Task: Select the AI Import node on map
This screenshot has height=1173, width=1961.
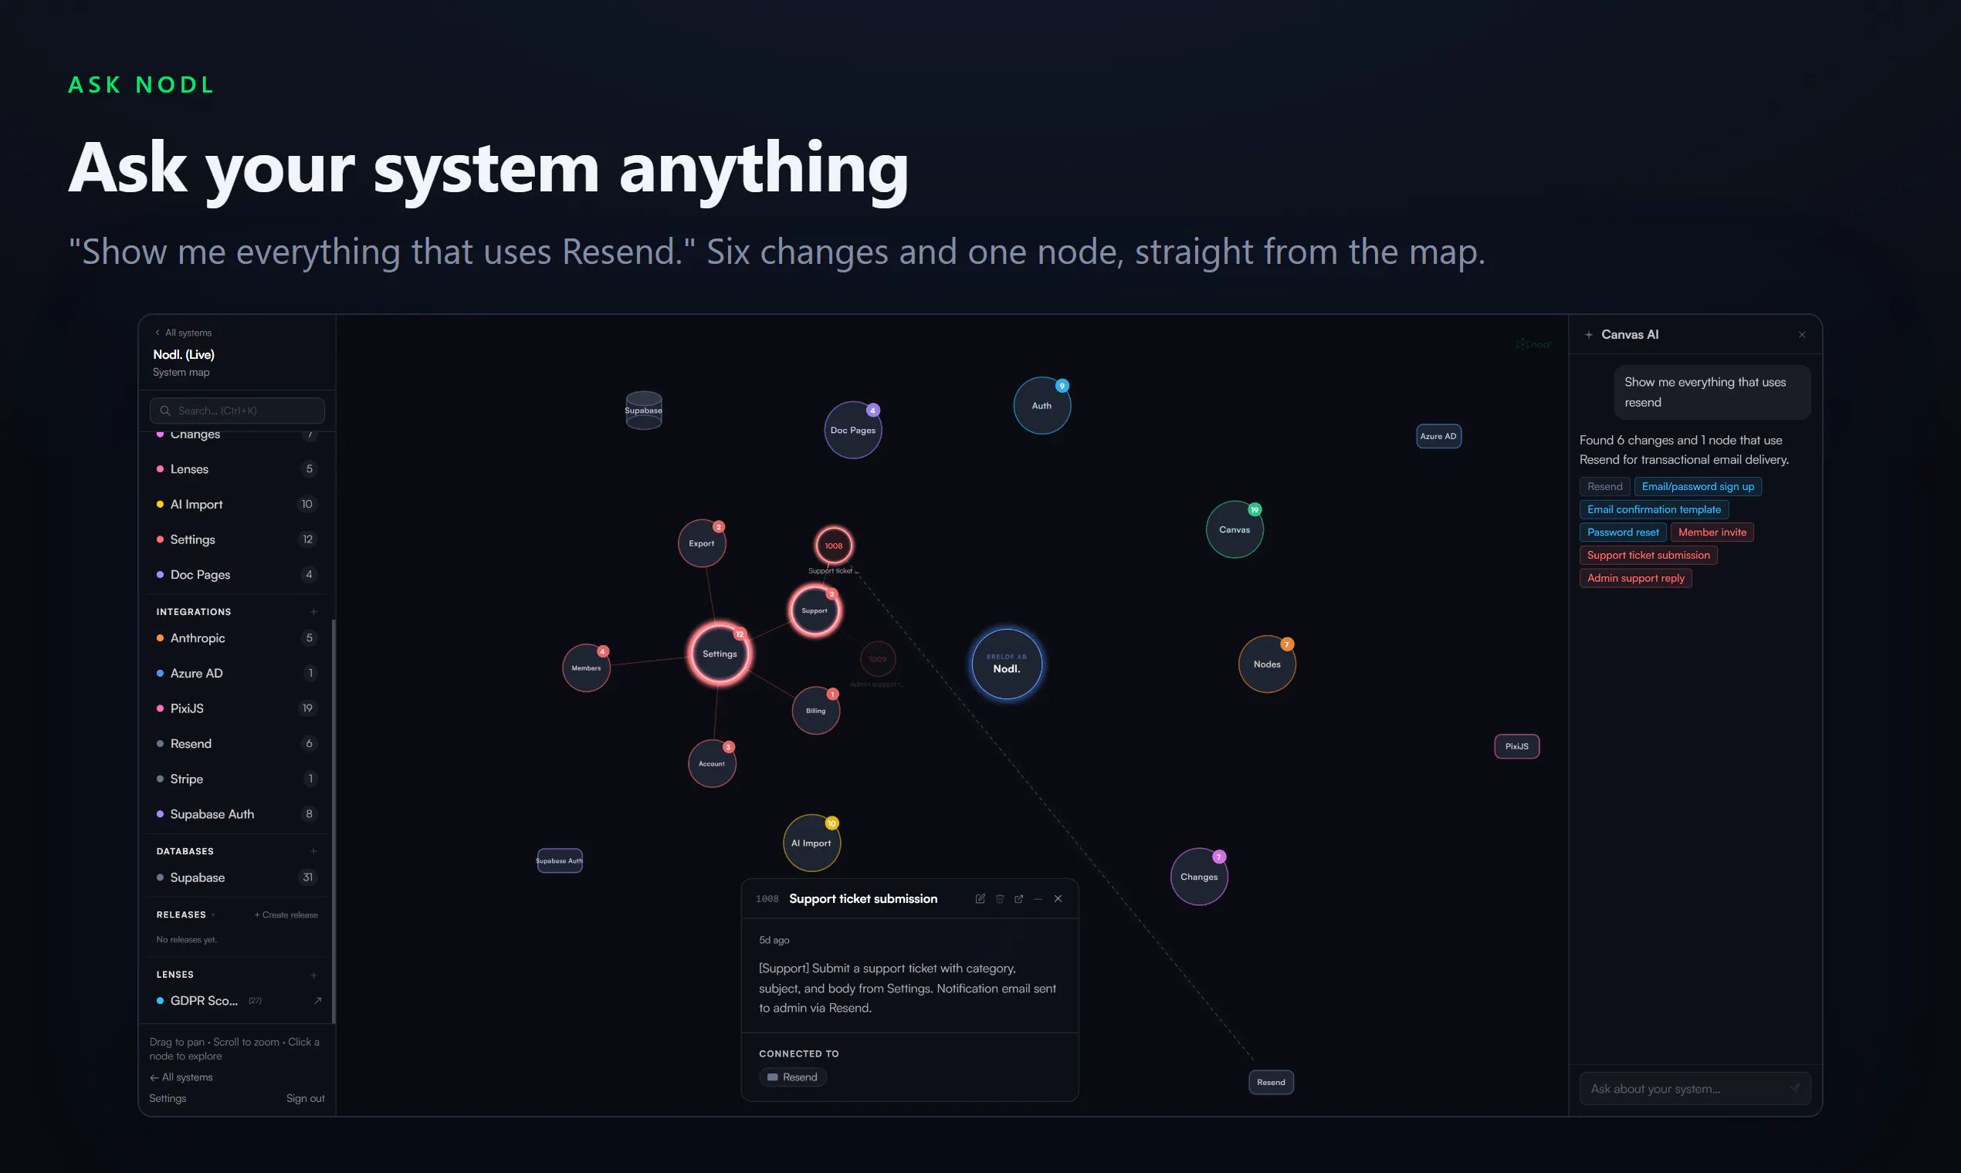Action: (811, 843)
